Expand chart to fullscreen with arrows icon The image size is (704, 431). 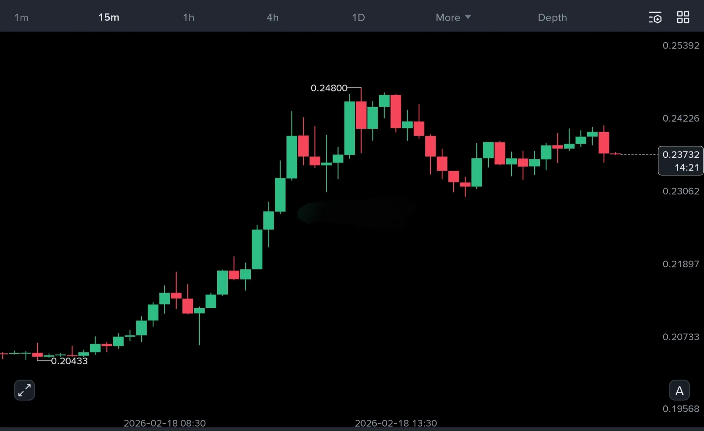[x=24, y=390]
